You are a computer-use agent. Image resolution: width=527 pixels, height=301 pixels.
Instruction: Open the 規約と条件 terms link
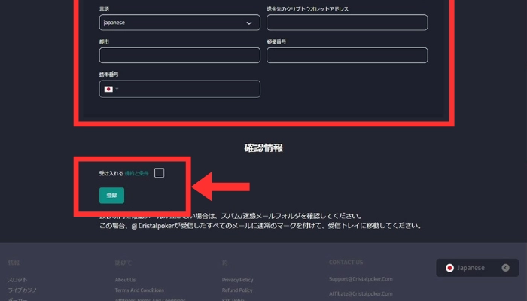point(136,173)
